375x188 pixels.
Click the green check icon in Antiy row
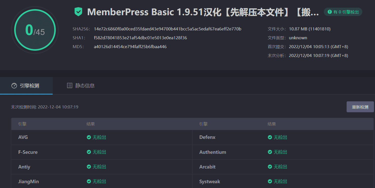(x=89, y=167)
